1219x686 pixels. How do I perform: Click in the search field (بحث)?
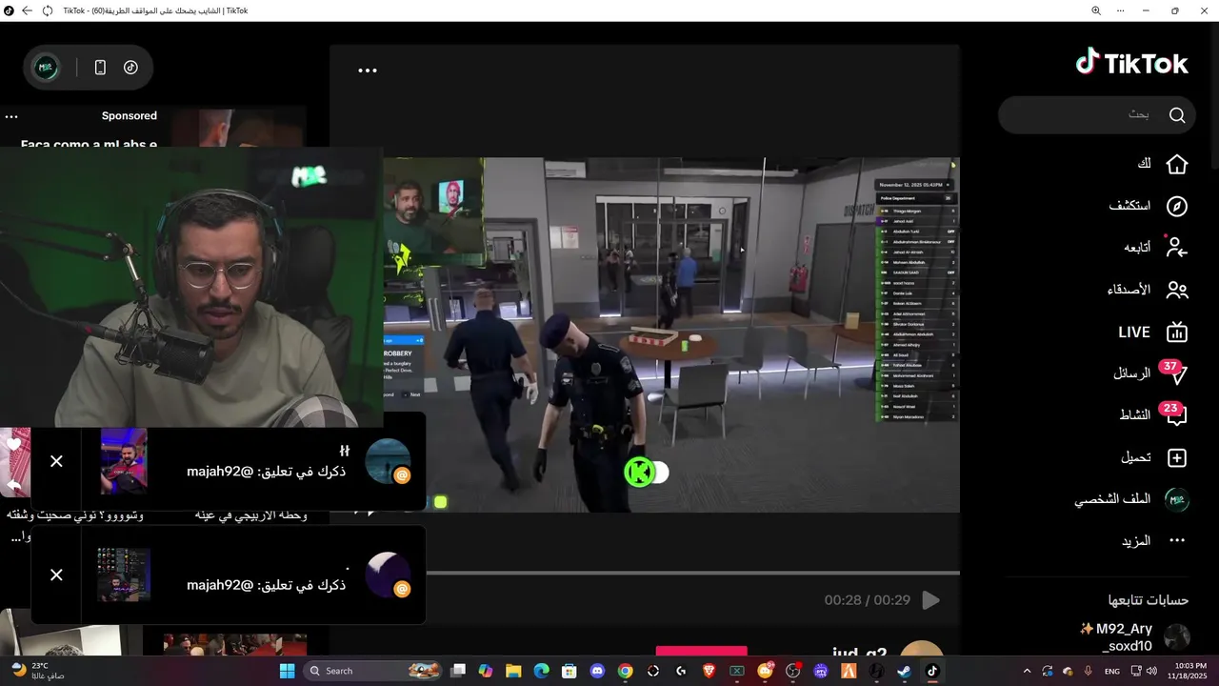[x=1095, y=115]
